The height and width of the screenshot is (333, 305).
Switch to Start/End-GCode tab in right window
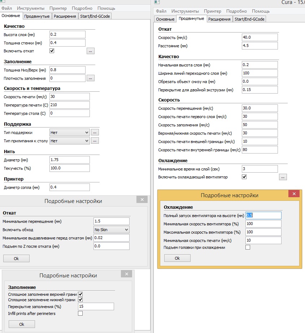(x=249, y=19)
